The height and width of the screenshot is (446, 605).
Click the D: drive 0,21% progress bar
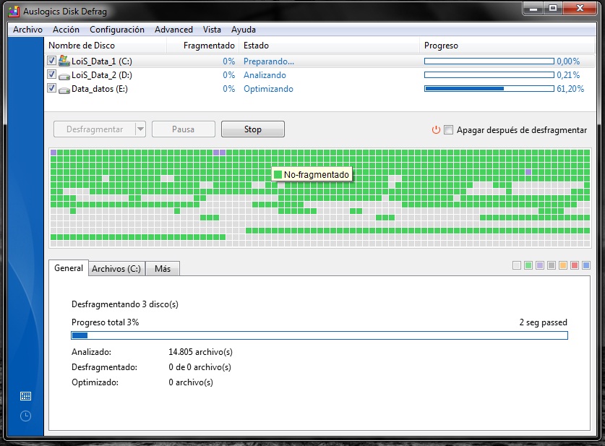[489, 75]
